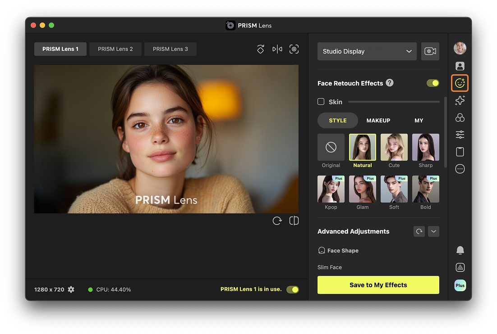497x334 pixels.
Task: Select the STYLE tab
Action: 337,121
